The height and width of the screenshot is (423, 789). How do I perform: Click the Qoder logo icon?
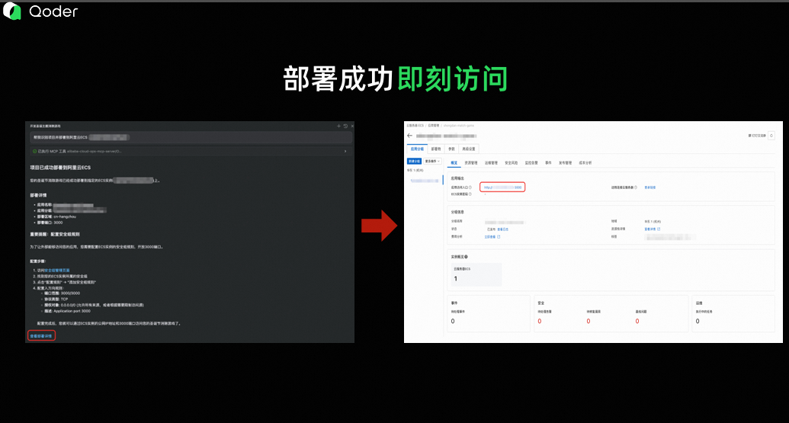pos(12,11)
